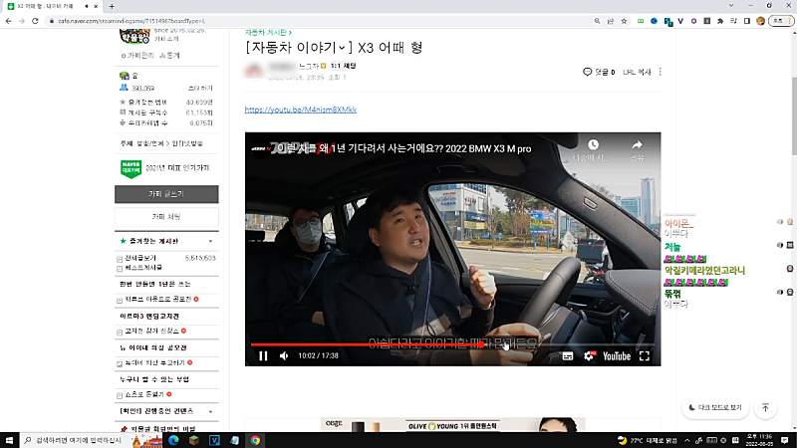Open the youtu.be video link

301,110
